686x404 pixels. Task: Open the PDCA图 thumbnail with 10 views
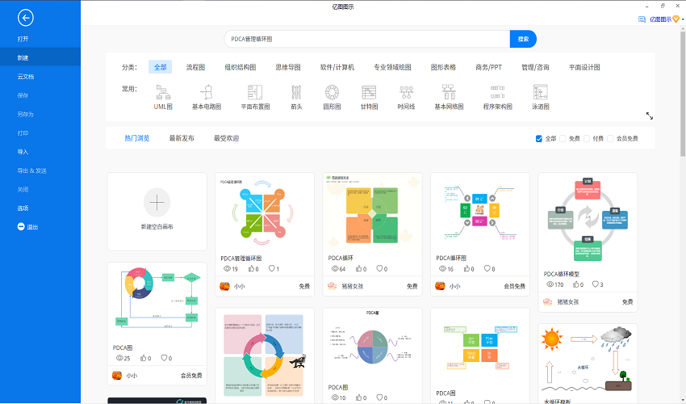tap(372, 345)
